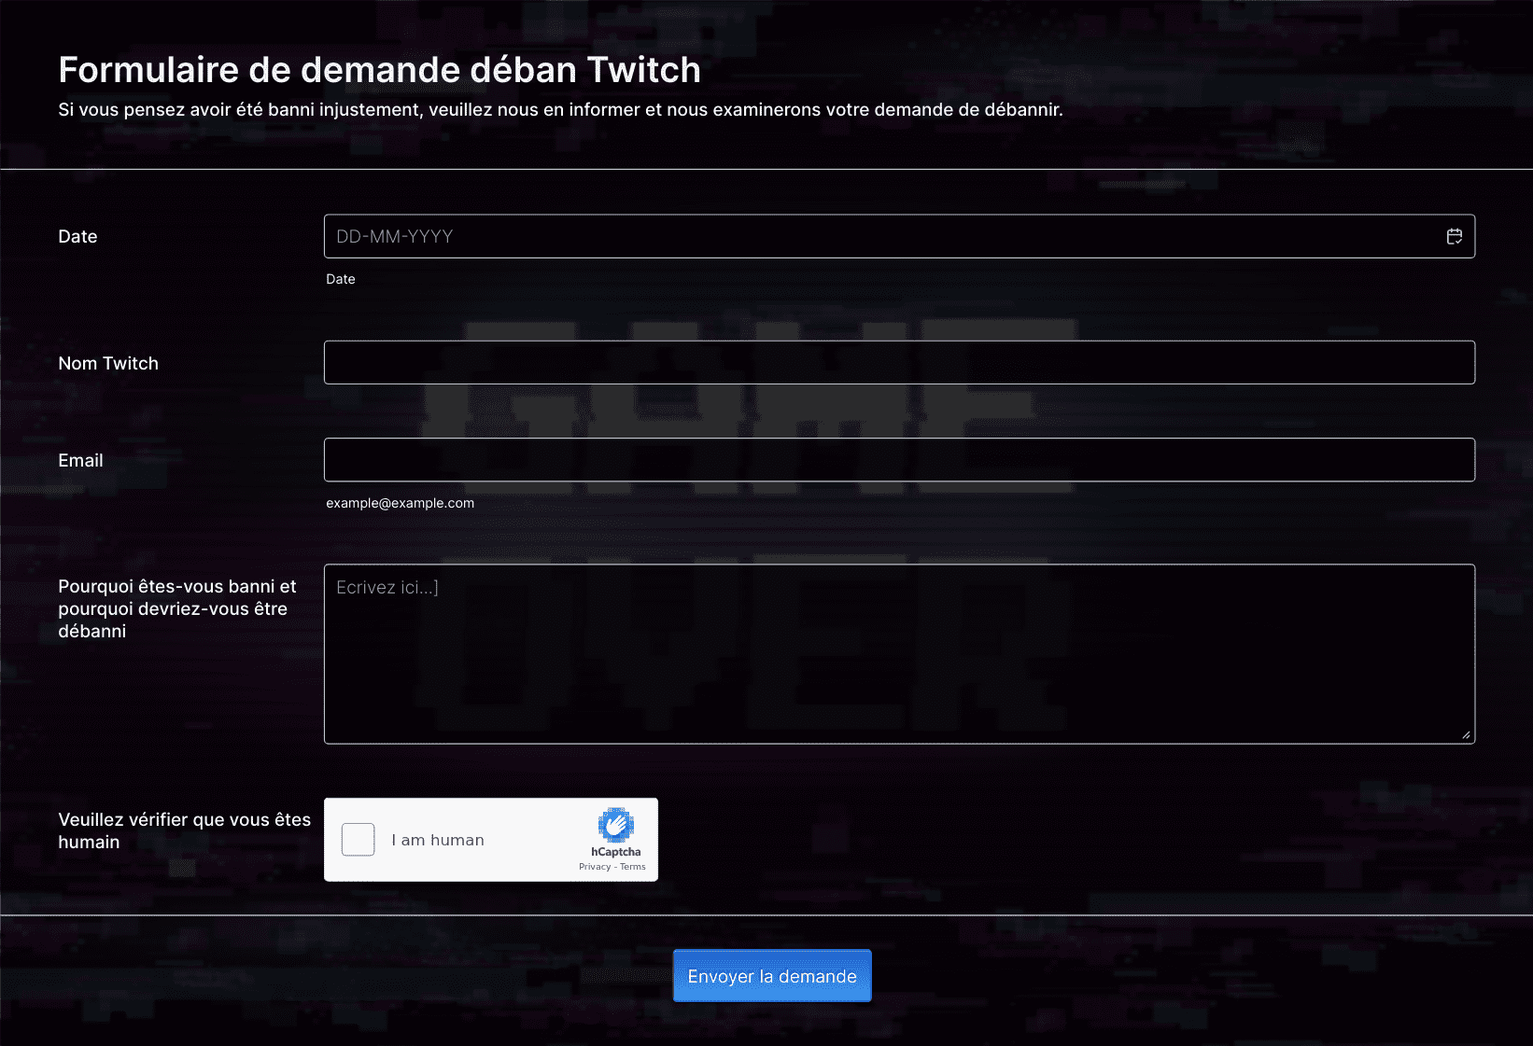This screenshot has width=1533, height=1046.
Task: Click the Veuillez vérifier que vous êtes humain label
Action: click(185, 830)
